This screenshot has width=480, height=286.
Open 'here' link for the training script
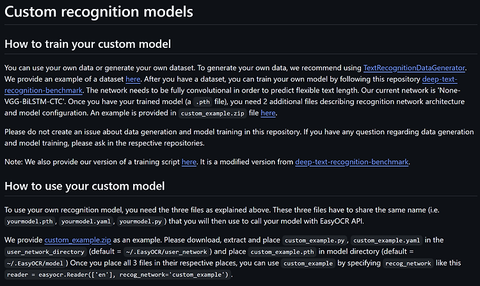(x=189, y=162)
